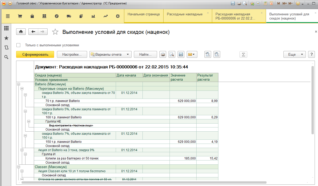Open the 'Еще' dropdown menu
This screenshot has height=186, width=318.
(294, 54)
